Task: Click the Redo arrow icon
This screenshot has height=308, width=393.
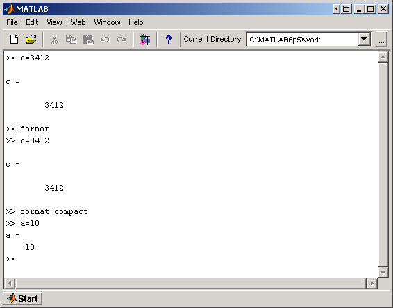Action: click(122, 40)
